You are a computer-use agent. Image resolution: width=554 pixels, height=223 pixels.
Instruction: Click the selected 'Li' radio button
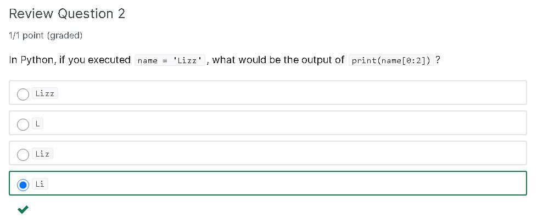pyautogui.click(x=23, y=185)
